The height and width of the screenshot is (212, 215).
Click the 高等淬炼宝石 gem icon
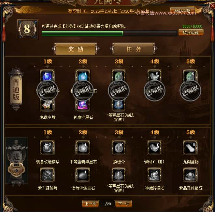coord(83,175)
